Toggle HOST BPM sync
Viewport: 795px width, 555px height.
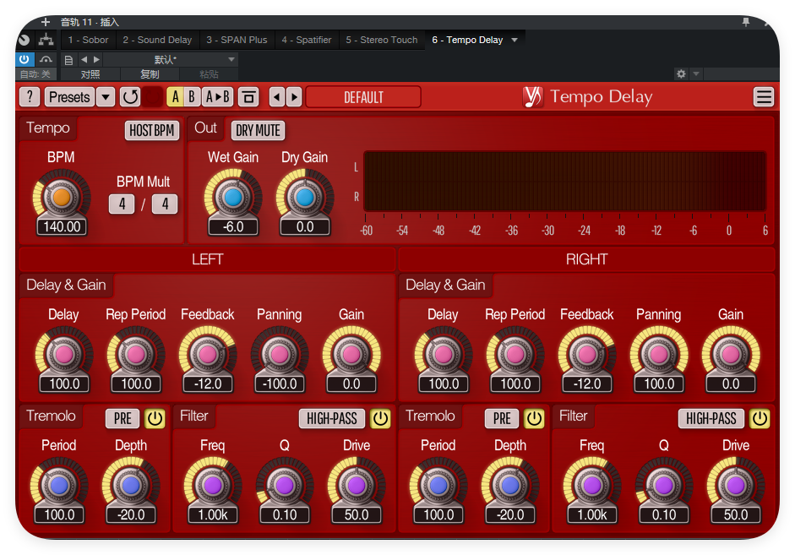point(151,131)
